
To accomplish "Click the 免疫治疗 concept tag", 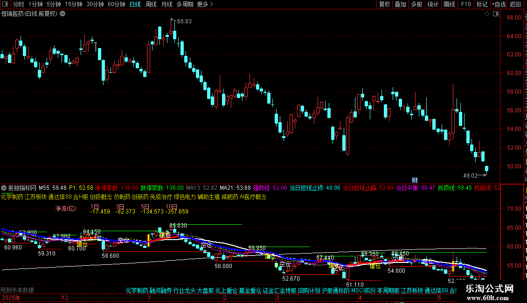I will (160, 197).
